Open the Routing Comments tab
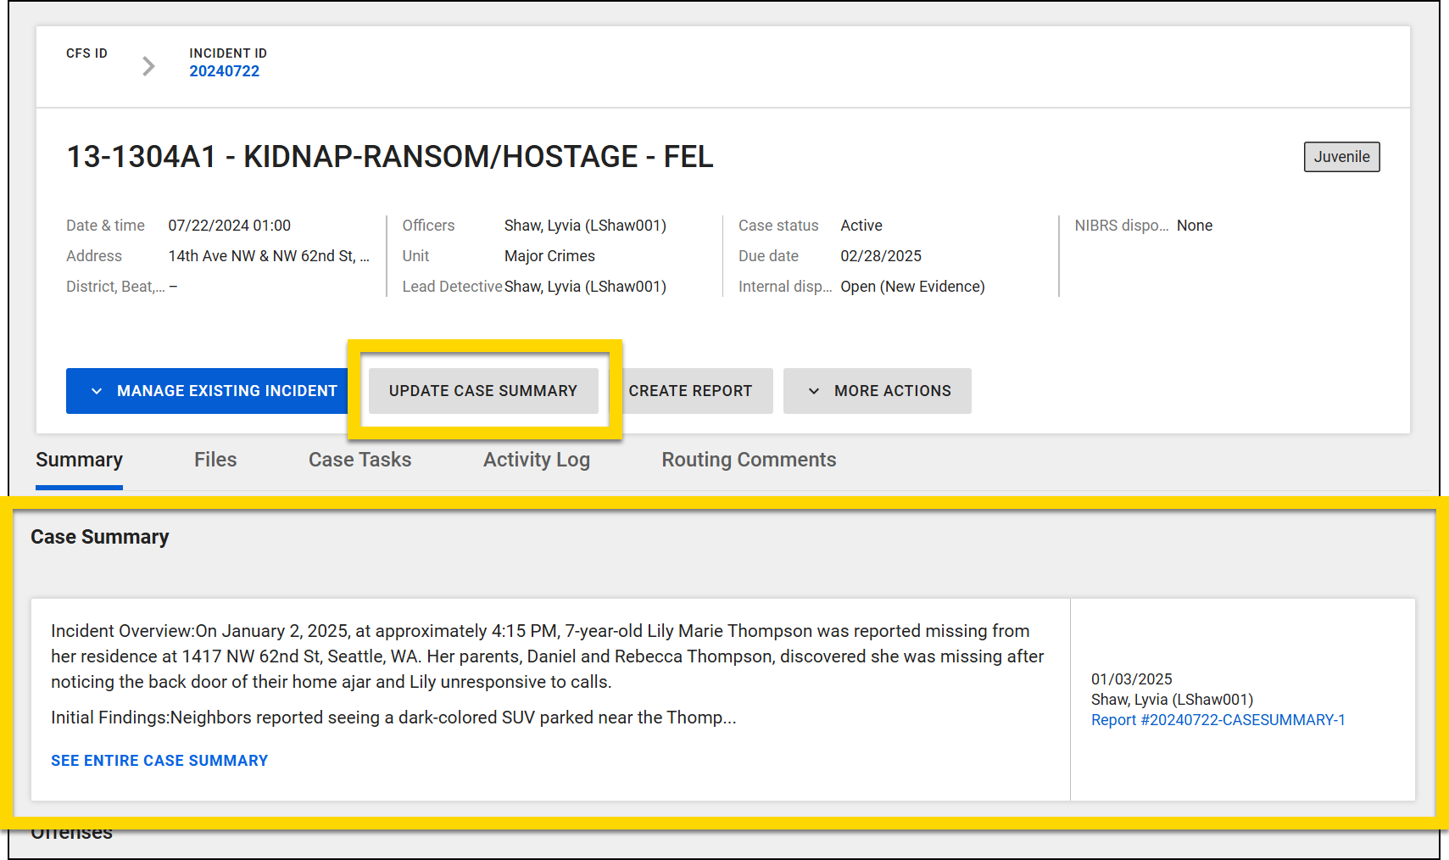 (748, 460)
